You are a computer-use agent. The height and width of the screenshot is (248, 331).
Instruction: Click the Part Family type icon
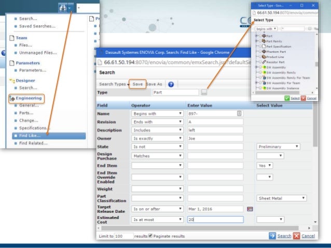click(x=264, y=41)
